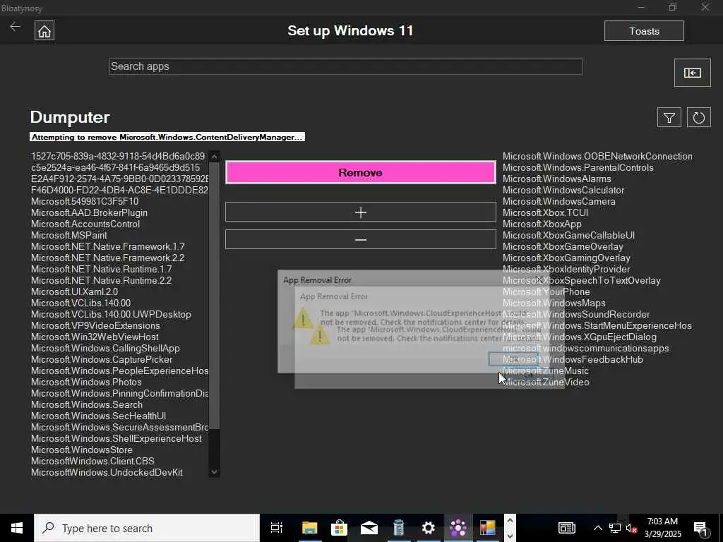Select MicrosoftWindows.UndockedDevKit entry
The height and width of the screenshot is (542, 723).
(107, 472)
